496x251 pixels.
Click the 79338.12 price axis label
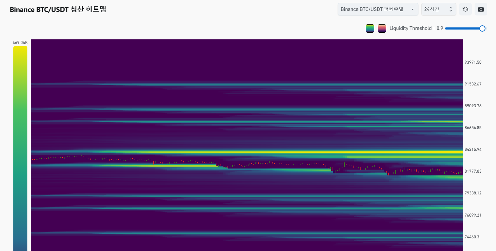tap(473, 193)
